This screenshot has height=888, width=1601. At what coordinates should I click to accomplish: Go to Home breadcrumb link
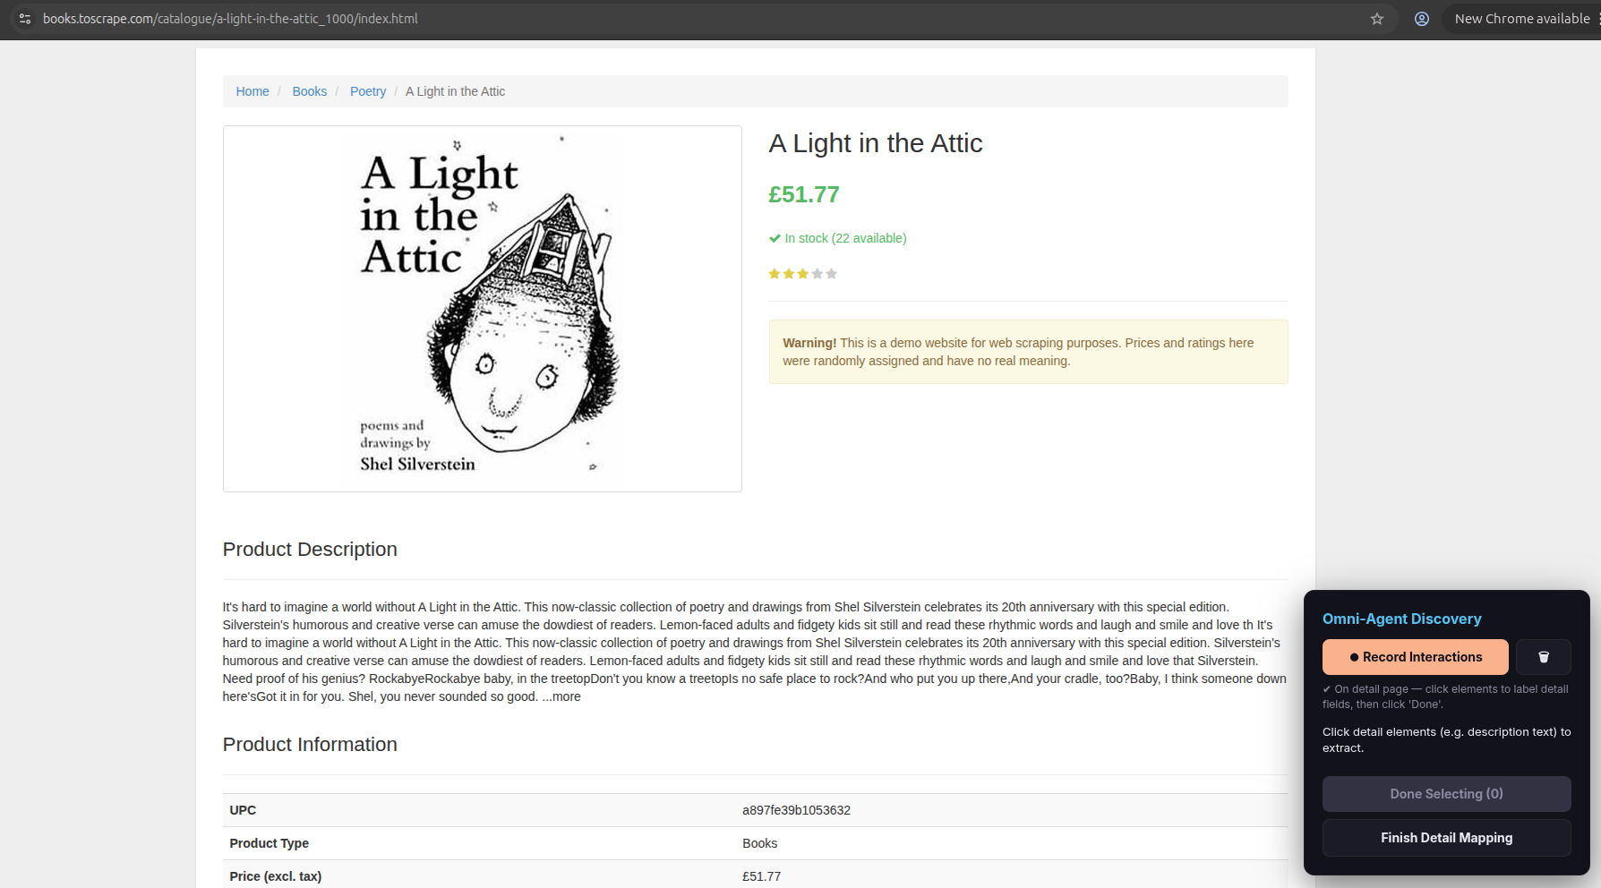[253, 91]
